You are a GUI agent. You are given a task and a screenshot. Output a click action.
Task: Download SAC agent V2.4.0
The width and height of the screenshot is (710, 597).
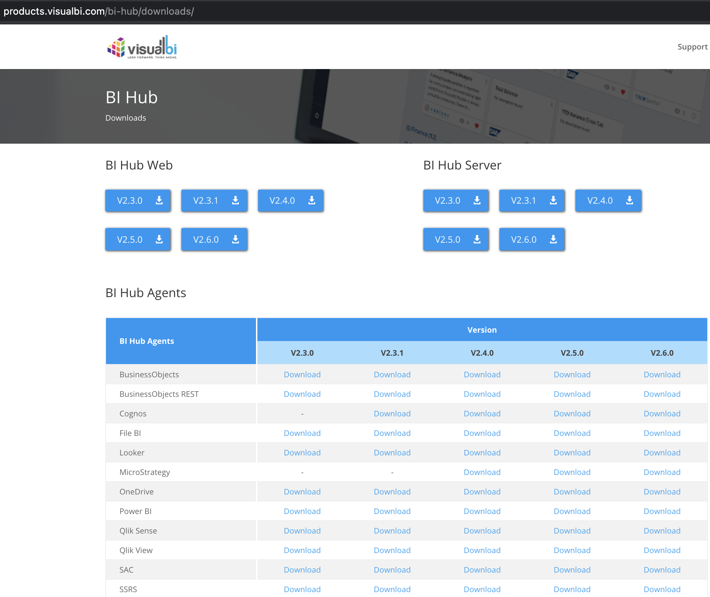482,570
